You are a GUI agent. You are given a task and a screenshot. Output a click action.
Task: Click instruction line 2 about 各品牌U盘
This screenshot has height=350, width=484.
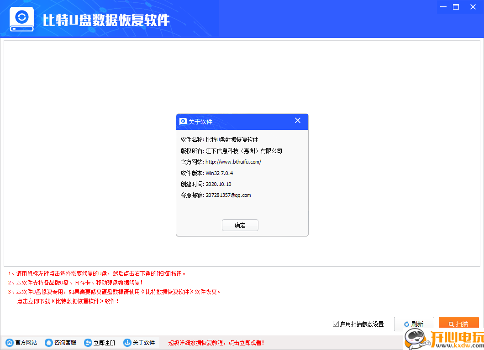click(75, 283)
